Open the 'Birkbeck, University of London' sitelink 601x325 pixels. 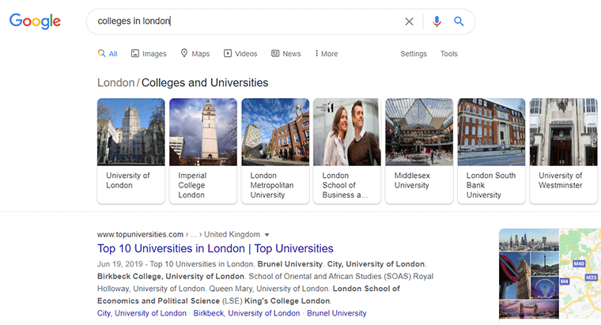tap(247, 313)
